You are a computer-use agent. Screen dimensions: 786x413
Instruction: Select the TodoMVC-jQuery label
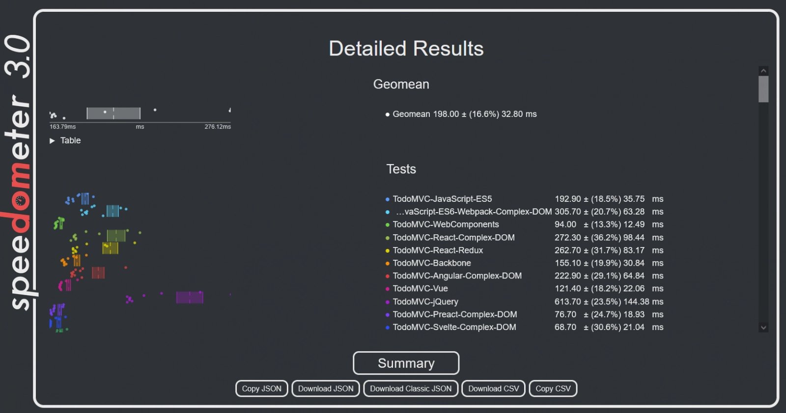click(425, 302)
